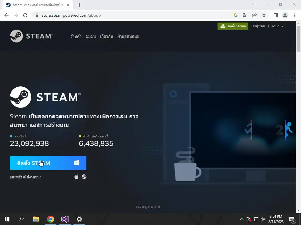Open Settings gear on taskbar
The image size is (301, 225).
pyautogui.click(x=79, y=219)
